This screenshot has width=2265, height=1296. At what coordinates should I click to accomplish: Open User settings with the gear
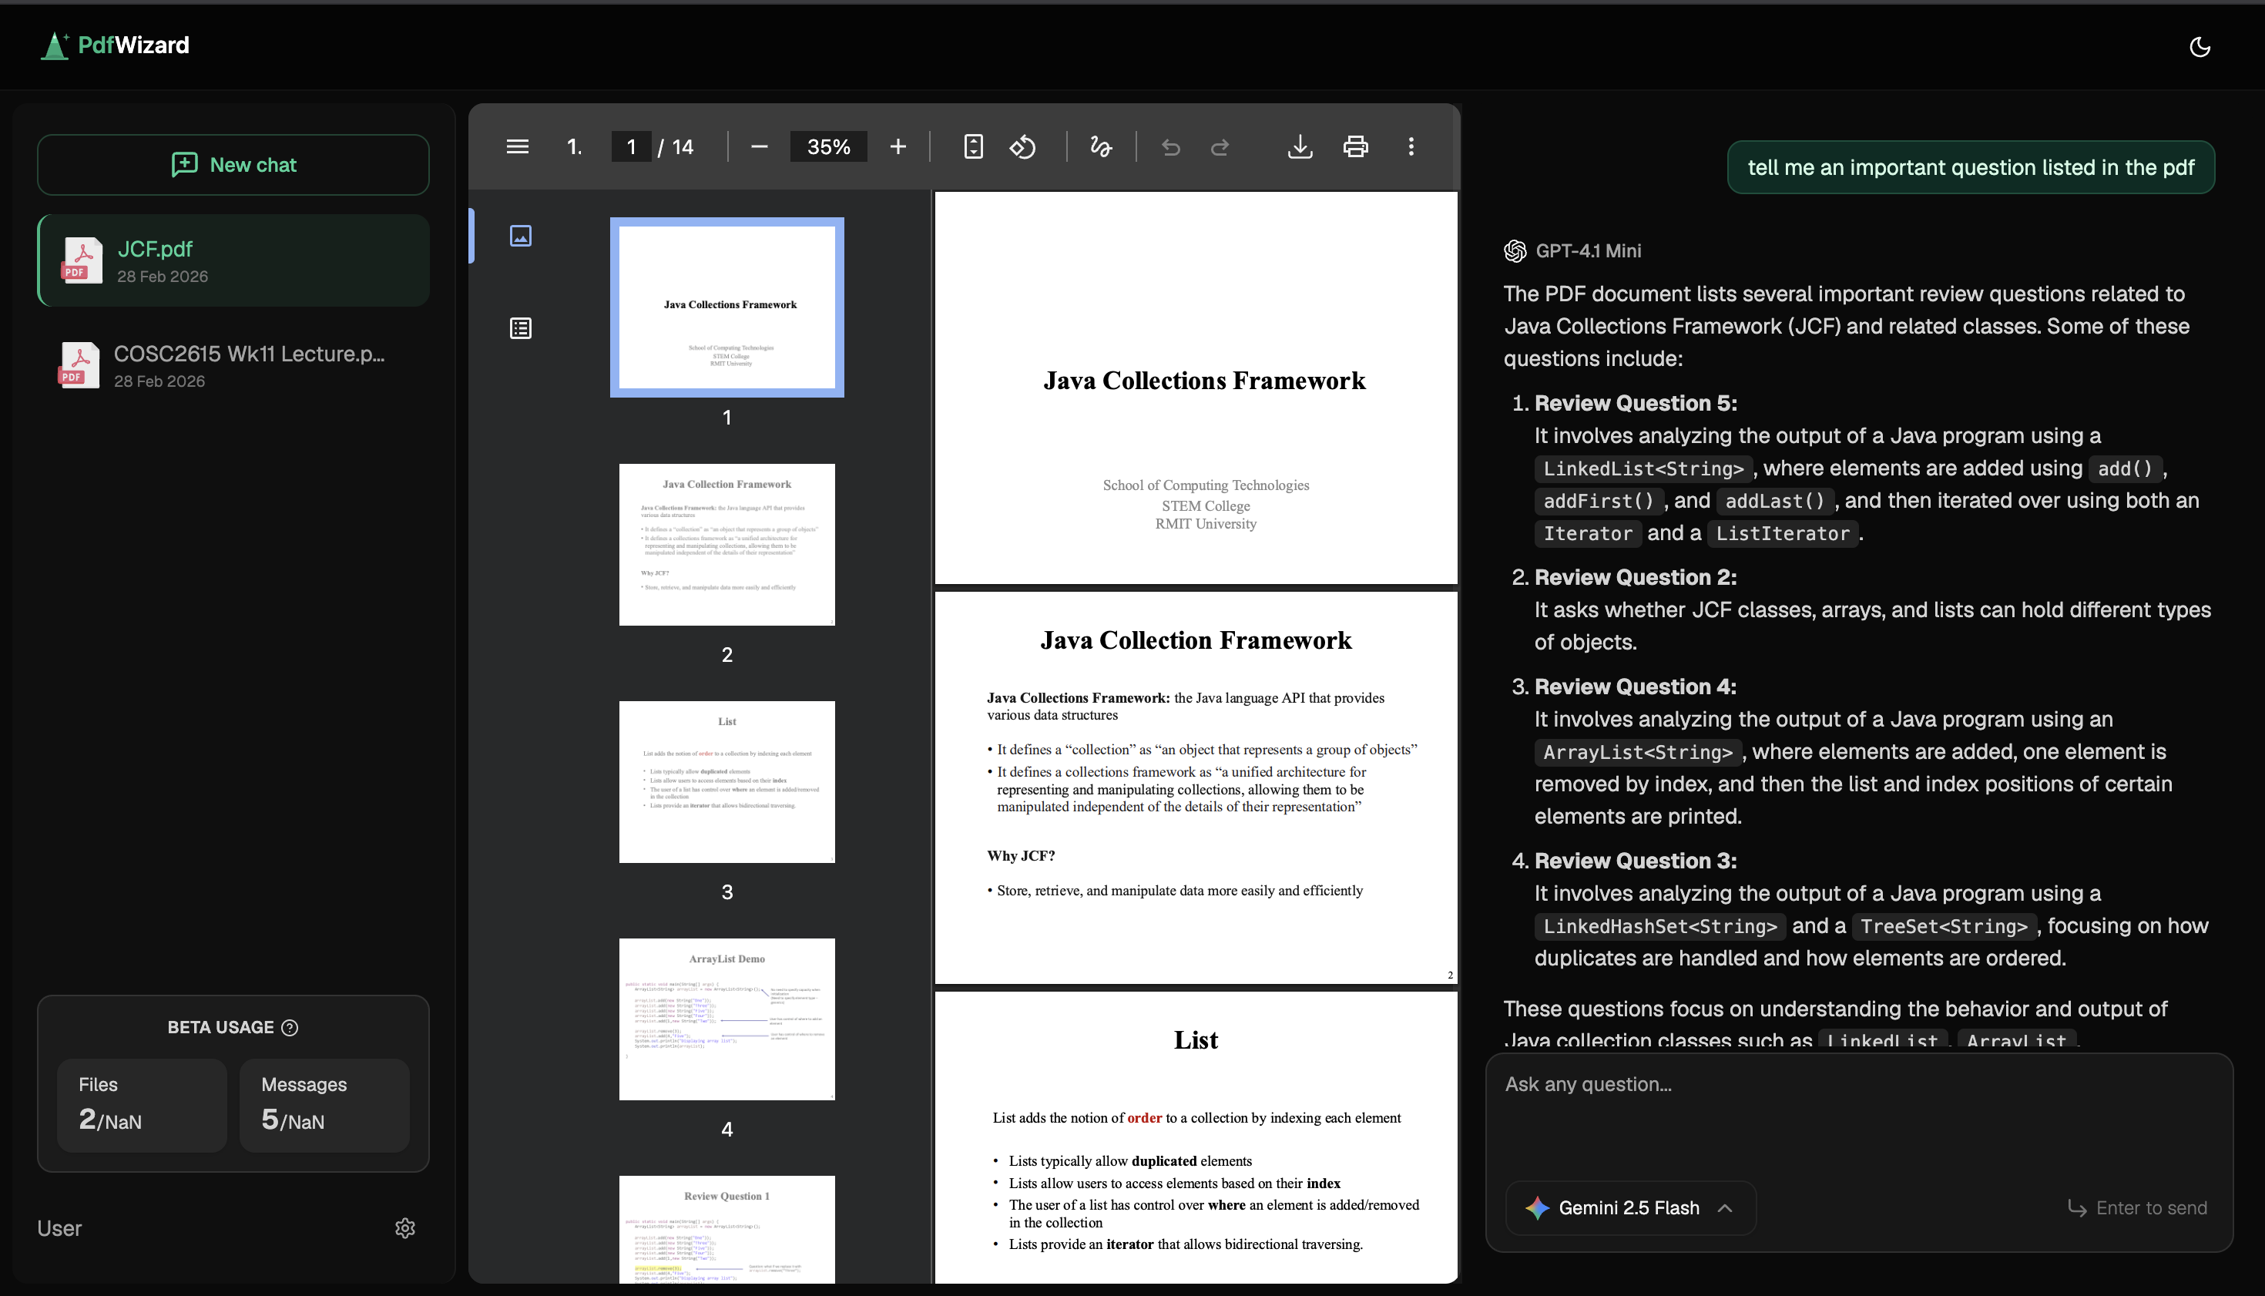405,1228
